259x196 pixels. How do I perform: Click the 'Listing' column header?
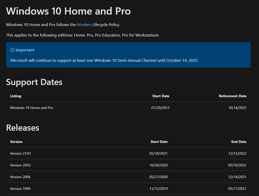click(16, 96)
